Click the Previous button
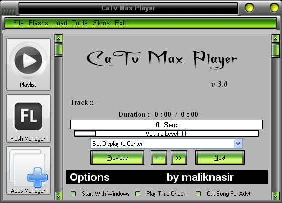 118,158
